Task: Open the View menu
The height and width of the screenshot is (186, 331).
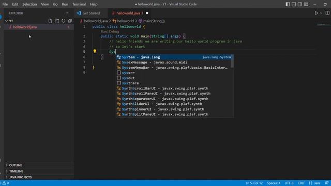Action: 45,4
